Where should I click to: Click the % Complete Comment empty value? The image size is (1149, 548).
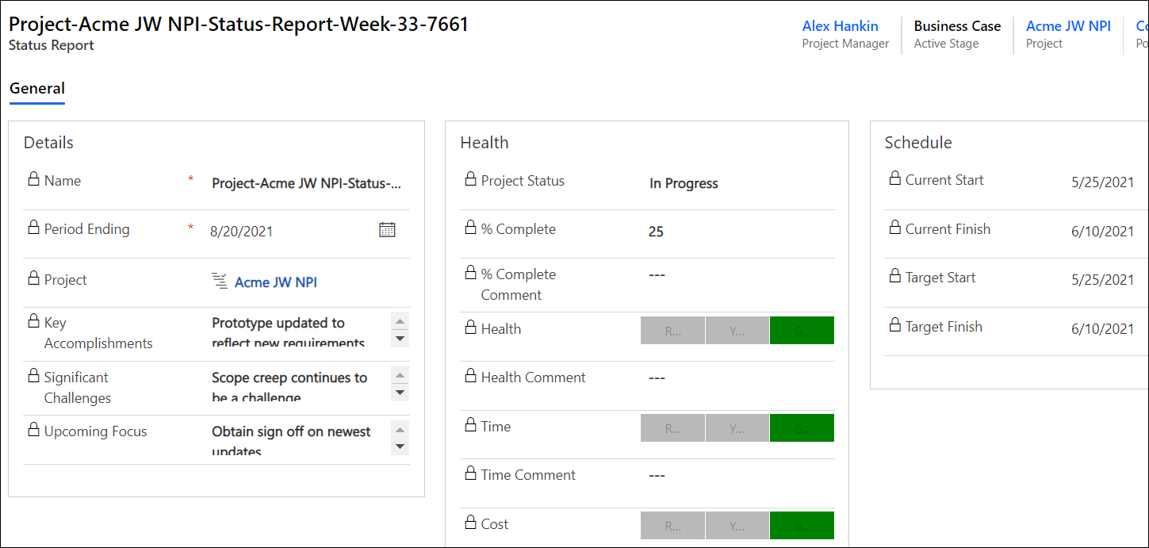pos(657,274)
